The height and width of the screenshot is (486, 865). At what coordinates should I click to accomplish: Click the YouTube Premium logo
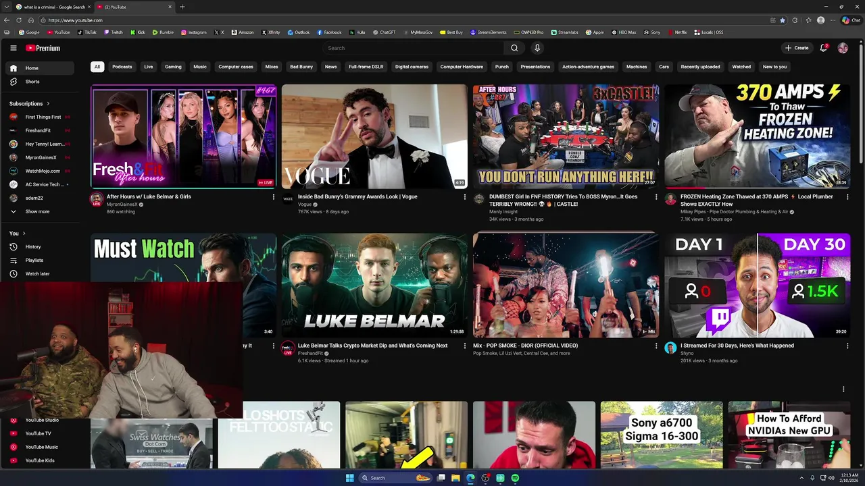pyautogui.click(x=43, y=48)
